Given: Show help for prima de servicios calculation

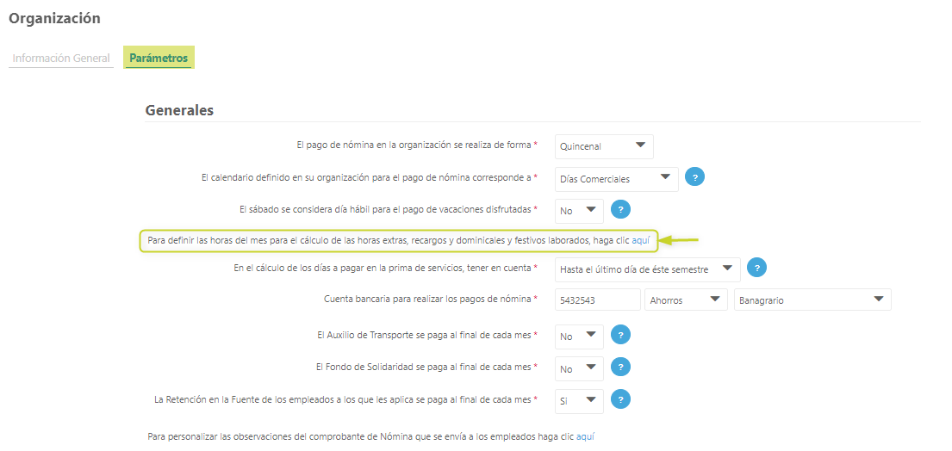Looking at the screenshot, I should [x=756, y=268].
